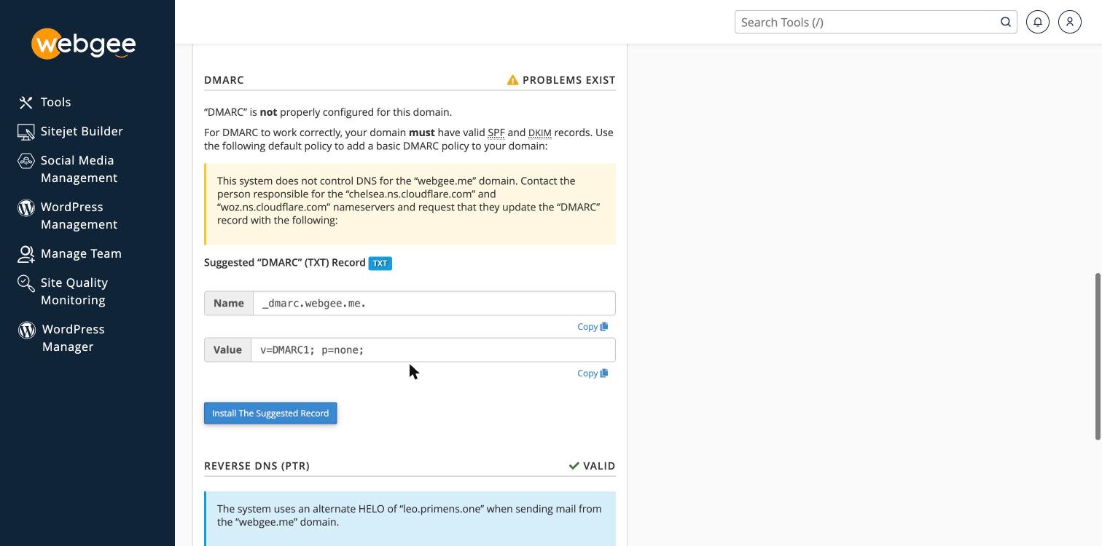This screenshot has height=546, width=1102.
Task: Click the VALID checkmark icon
Action: point(574,466)
